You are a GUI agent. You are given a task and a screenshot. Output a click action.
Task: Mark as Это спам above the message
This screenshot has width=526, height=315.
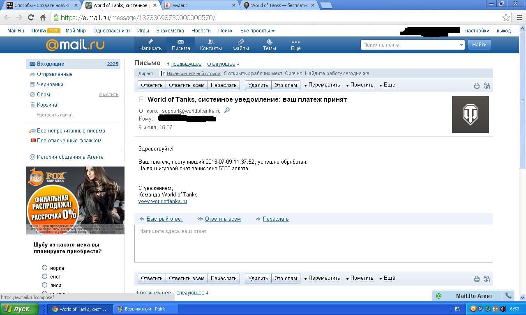click(x=286, y=85)
